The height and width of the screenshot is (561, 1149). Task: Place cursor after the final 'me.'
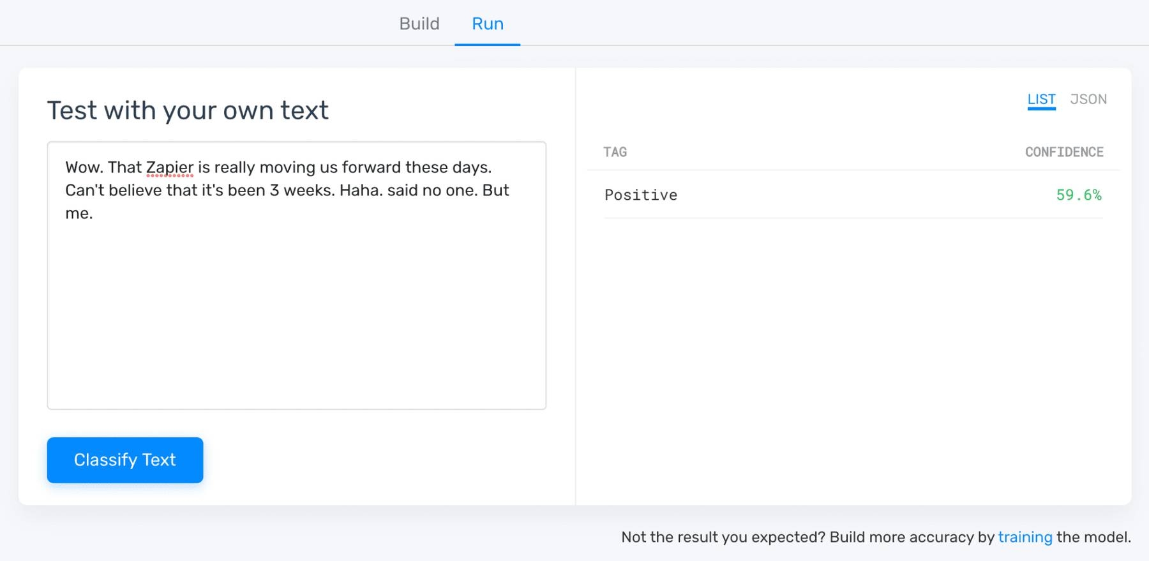[94, 214]
